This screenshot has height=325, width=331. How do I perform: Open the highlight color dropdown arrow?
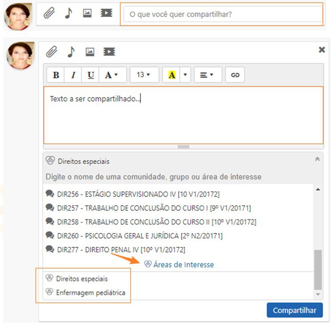coord(185,75)
